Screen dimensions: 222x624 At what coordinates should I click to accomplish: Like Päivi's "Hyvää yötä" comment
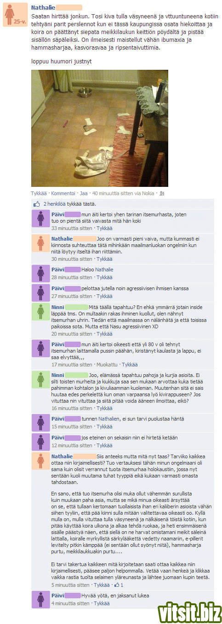[102, 603]
